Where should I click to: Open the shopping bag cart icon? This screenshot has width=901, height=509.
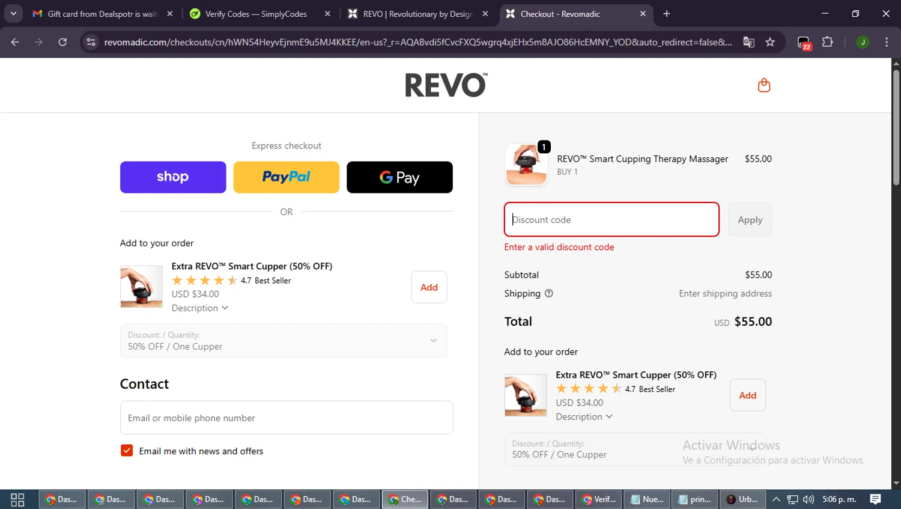tap(763, 85)
